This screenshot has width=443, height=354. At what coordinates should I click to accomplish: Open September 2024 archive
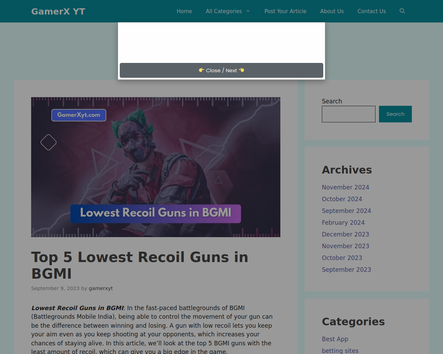(346, 211)
